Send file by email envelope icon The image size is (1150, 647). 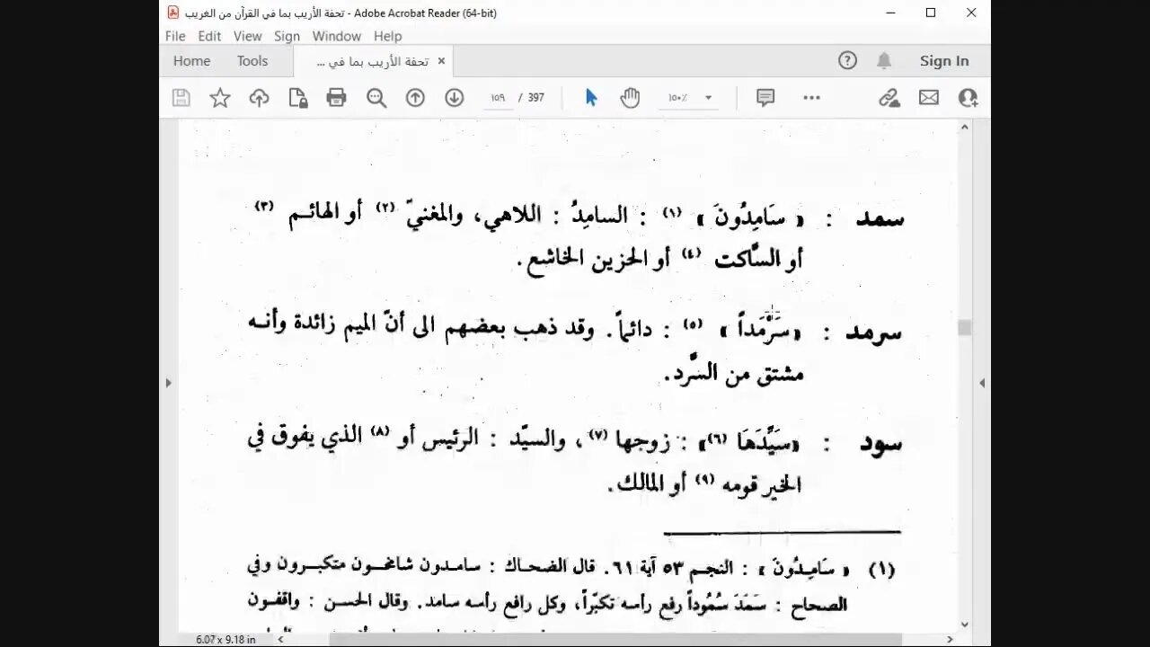point(929,98)
